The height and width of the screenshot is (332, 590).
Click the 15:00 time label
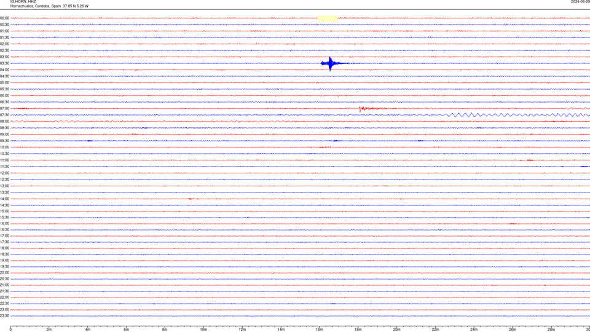point(4,211)
